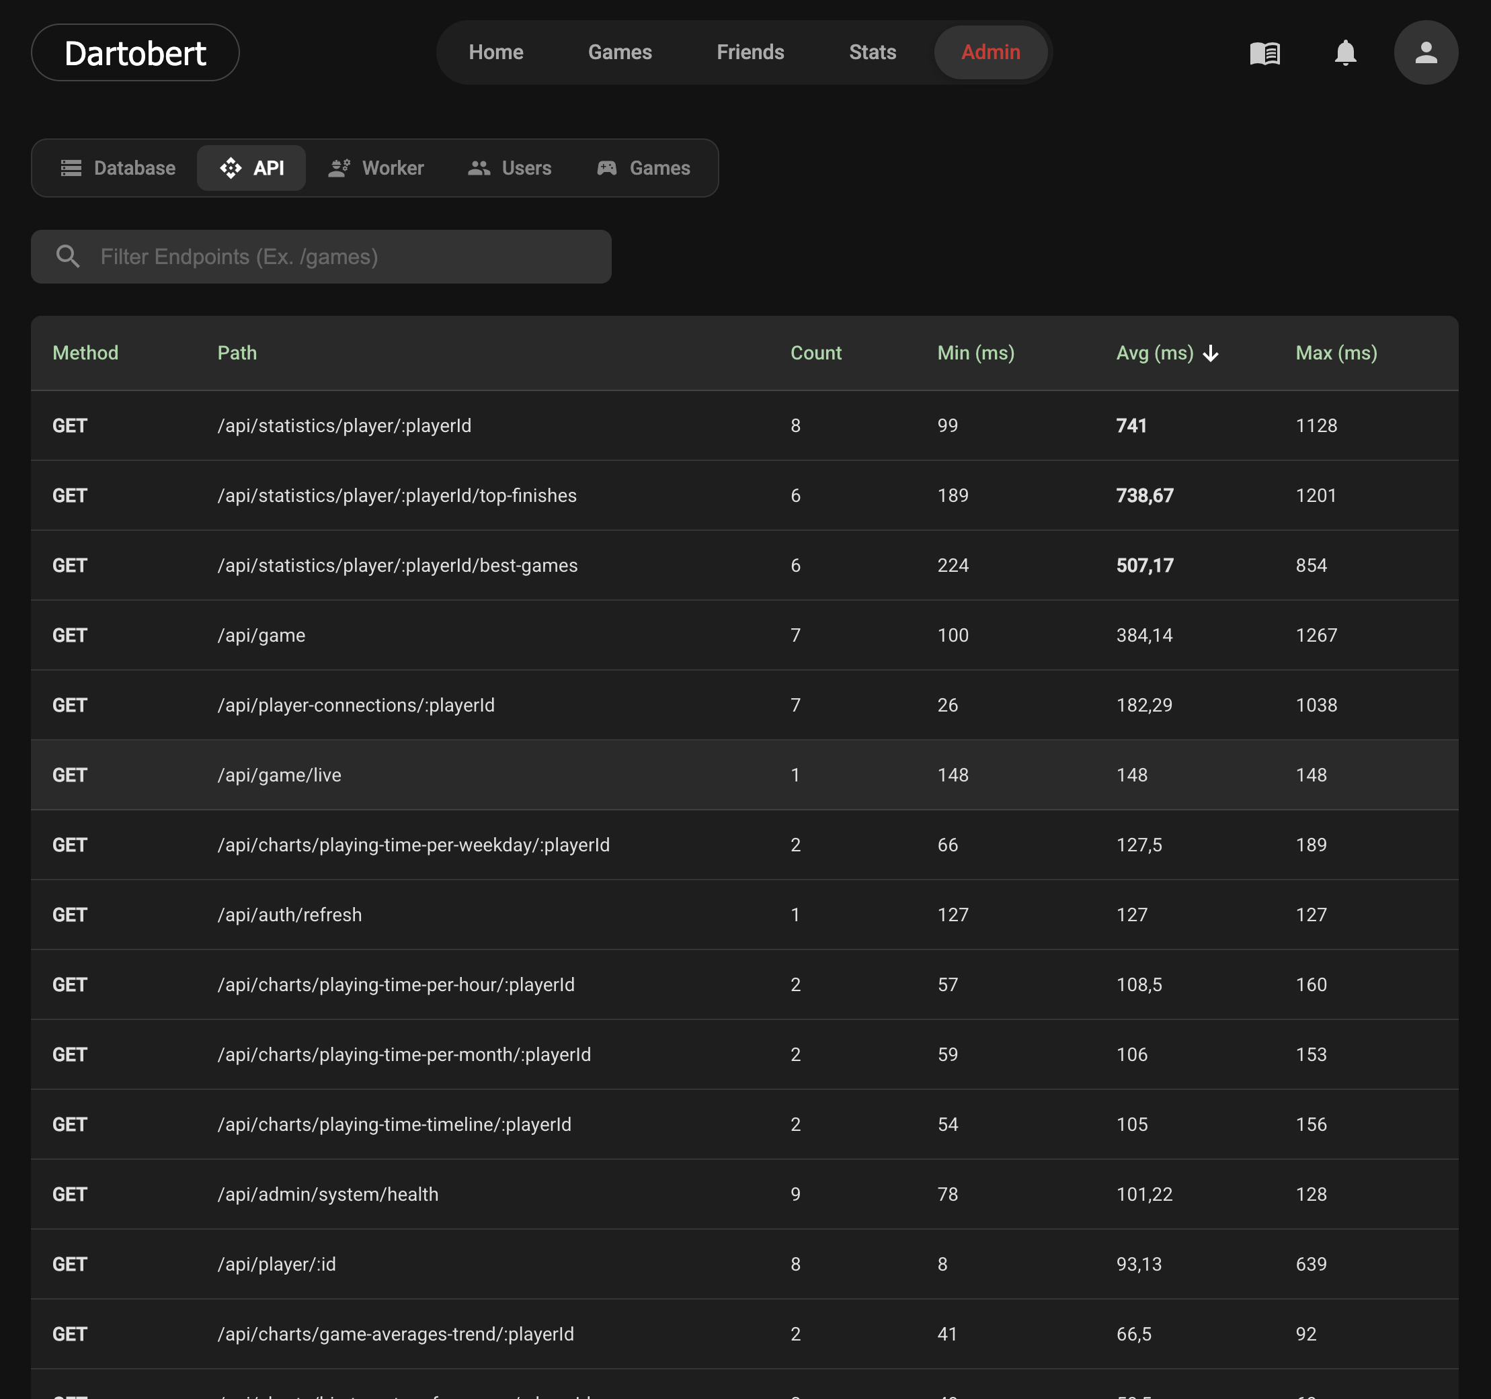Open the Worker section icon

tap(339, 168)
